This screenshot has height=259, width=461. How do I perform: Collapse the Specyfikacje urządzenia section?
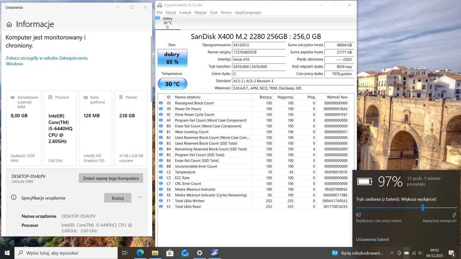point(140,197)
